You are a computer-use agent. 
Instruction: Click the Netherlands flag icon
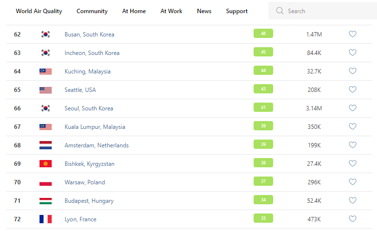(x=45, y=145)
